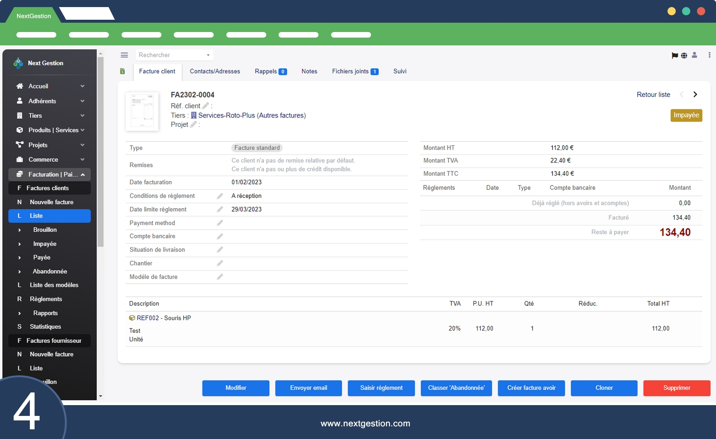The width and height of the screenshot is (716, 439).
Task: Click the hamburger menu icon
Action: coord(124,55)
